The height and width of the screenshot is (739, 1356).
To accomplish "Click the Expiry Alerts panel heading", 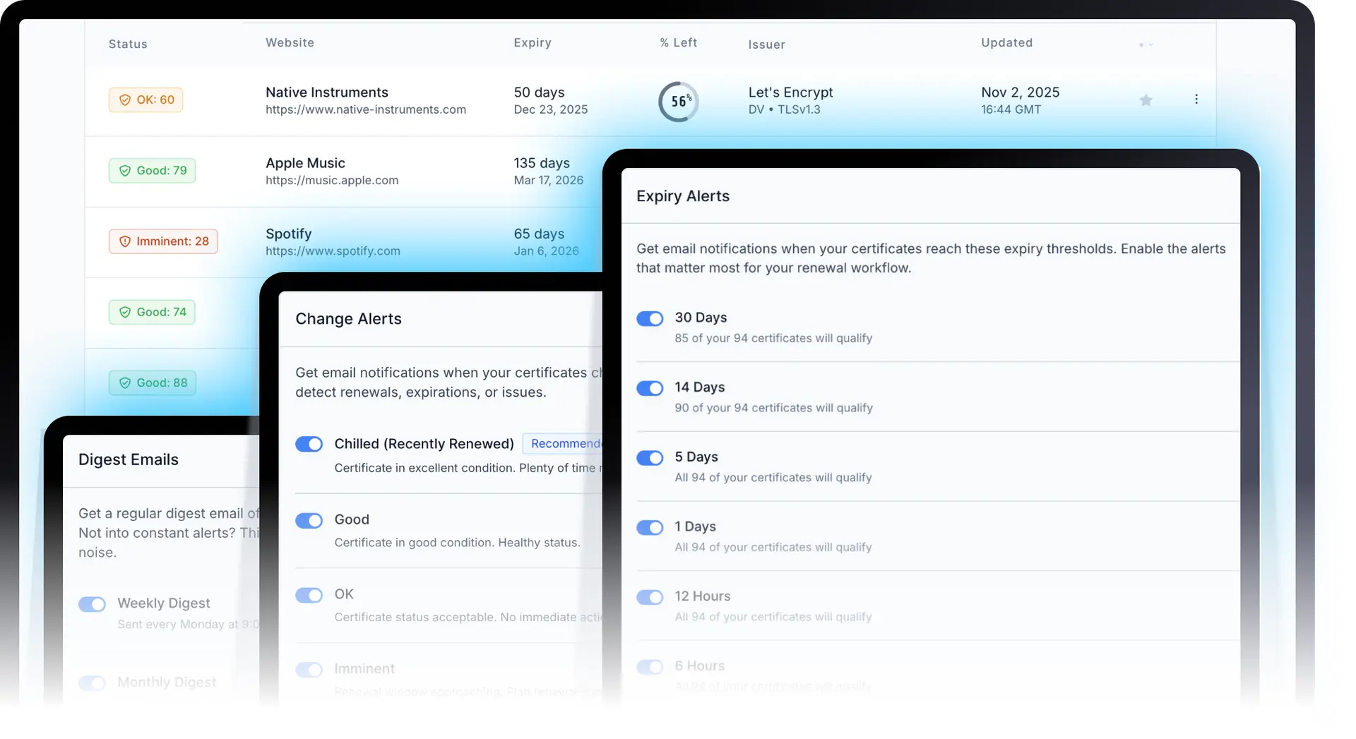I will pos(683,196).
